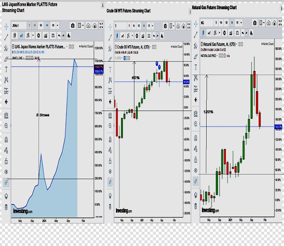Open indicators on Crude Oil chart toolbar
Screen dimensions: 284x246
(143, 36)
